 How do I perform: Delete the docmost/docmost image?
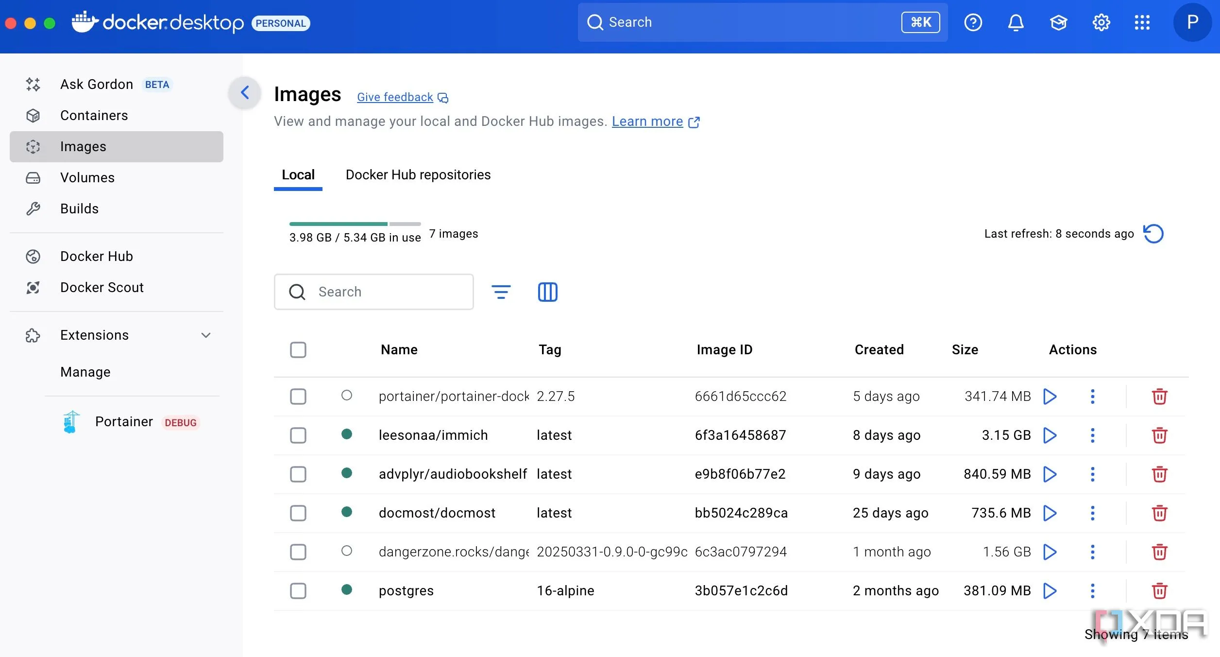point(1159,513)
